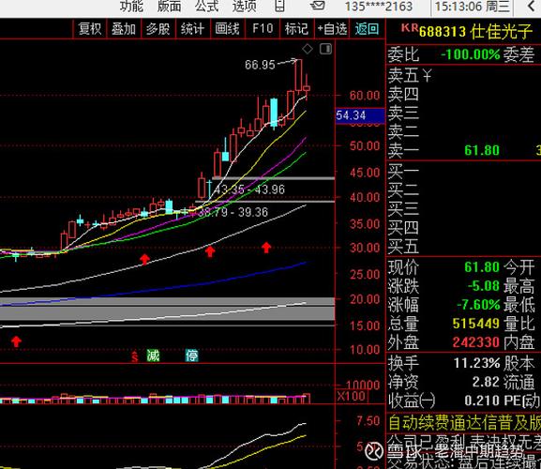Click the KR badge beside the stock code

410,28
